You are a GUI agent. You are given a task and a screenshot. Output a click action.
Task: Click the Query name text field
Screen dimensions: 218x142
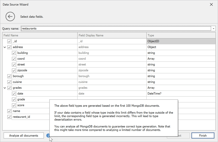[116, 29]
